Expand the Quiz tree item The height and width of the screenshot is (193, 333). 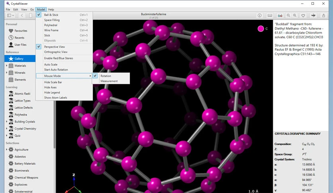point(7,136)
